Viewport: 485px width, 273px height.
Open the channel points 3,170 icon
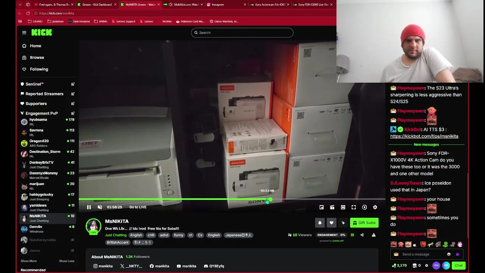[399, 265]
